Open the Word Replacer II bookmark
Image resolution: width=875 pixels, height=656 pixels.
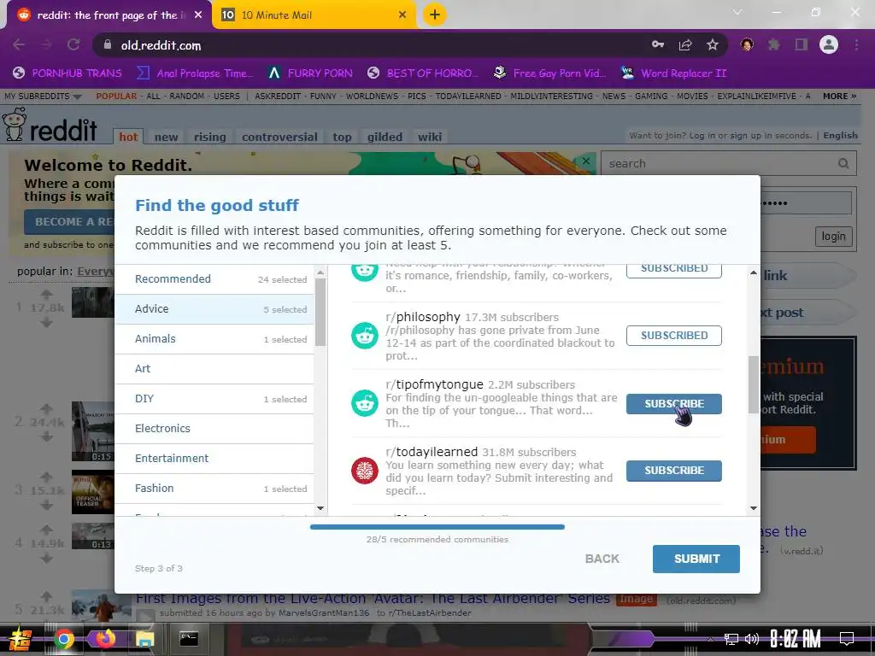[x=673, y=73]
